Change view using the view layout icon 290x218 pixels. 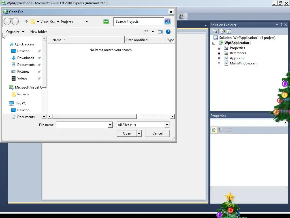(x=146, y=32)
